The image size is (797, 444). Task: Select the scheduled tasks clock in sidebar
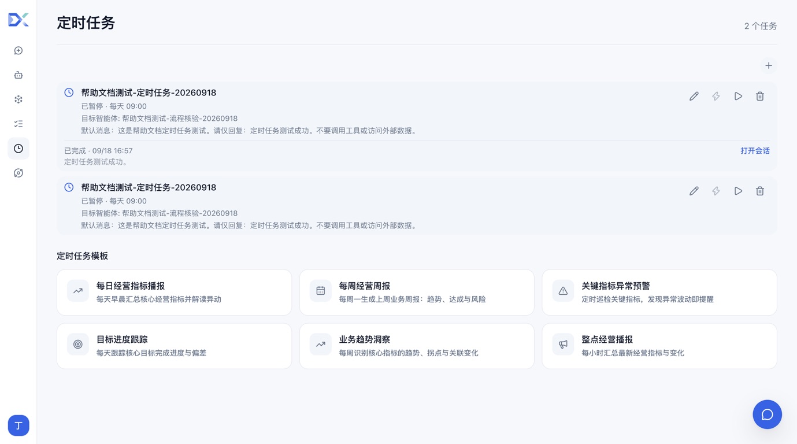18,149
